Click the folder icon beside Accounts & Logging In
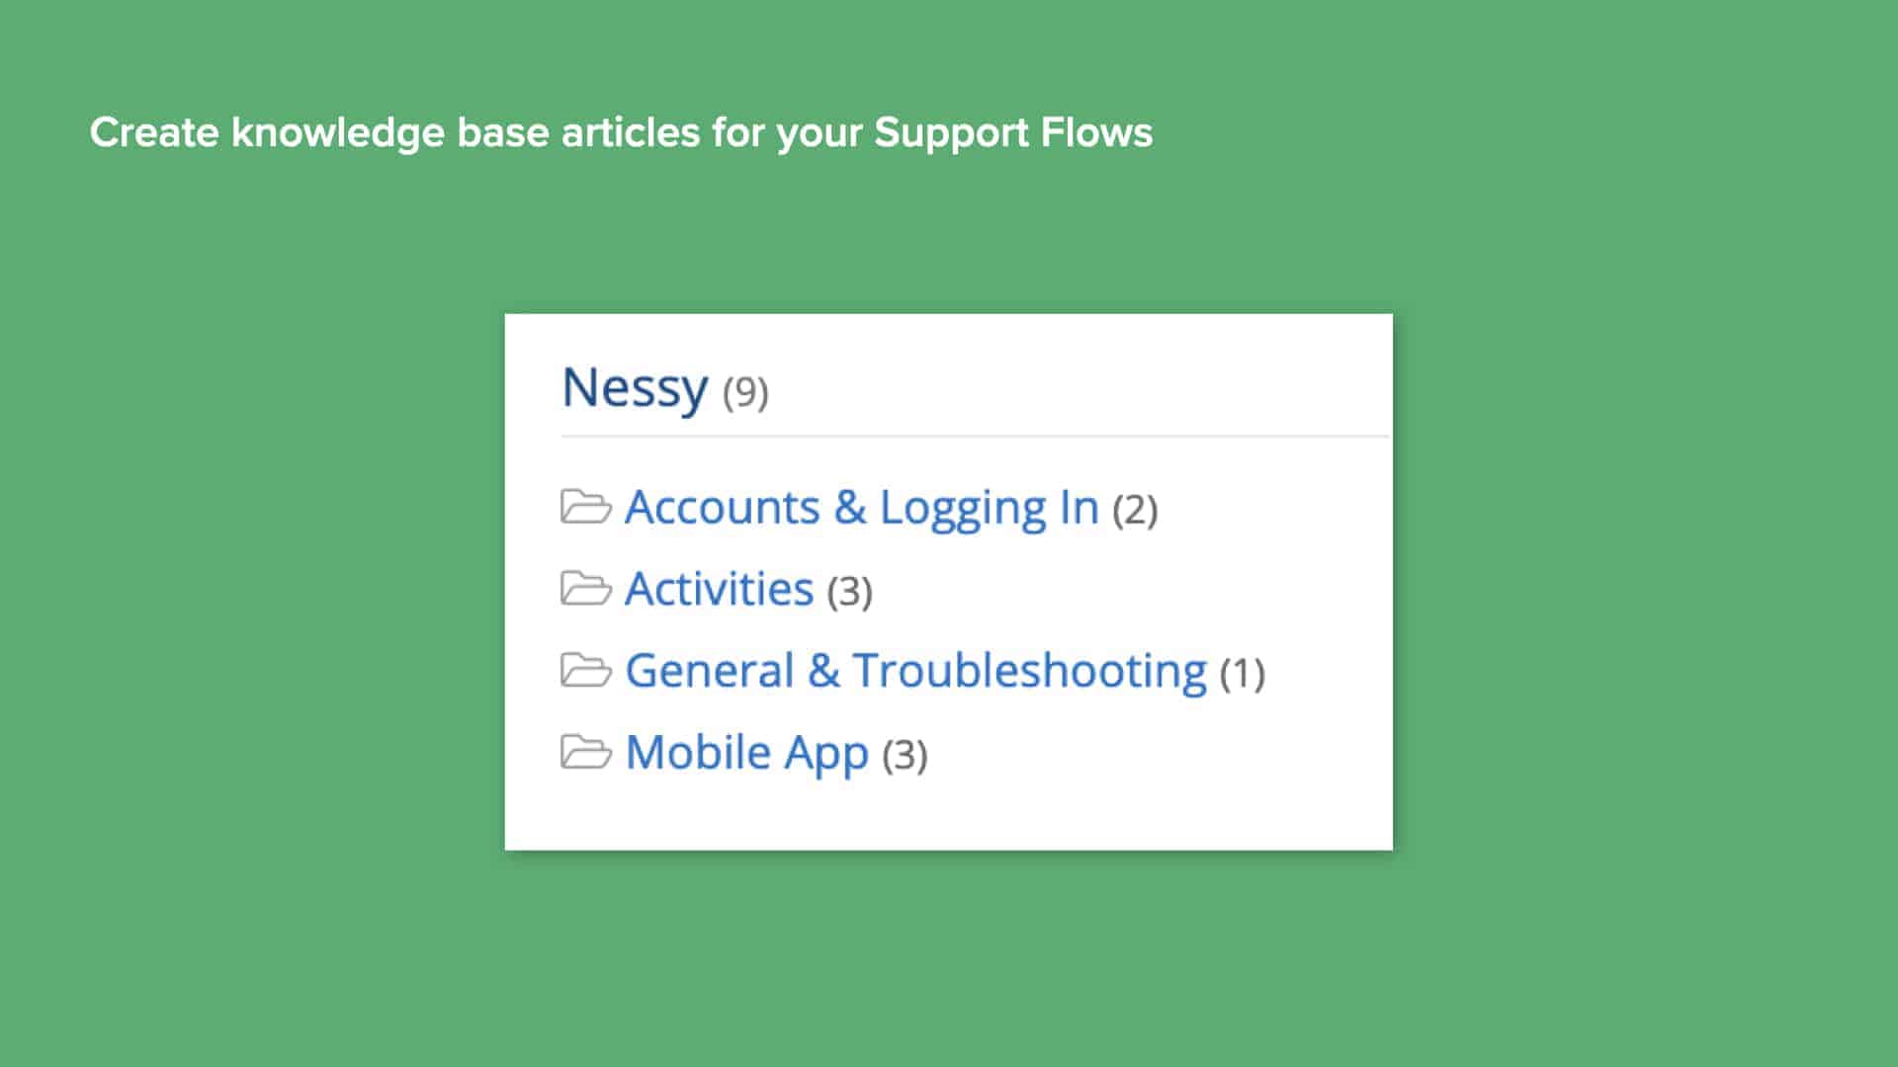The width and height of the screenshot is (1898, 1067). click(588, 507)
